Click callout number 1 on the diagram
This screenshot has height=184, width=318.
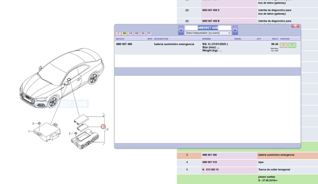(29, 131)
